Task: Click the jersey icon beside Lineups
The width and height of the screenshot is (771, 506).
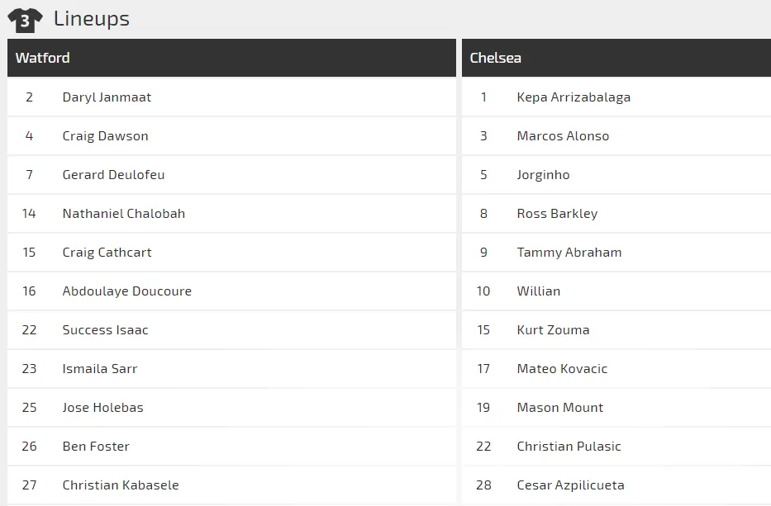Action: (25, 20)
